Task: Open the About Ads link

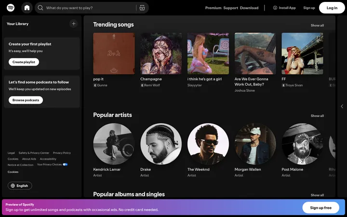Action: (29, 159)
